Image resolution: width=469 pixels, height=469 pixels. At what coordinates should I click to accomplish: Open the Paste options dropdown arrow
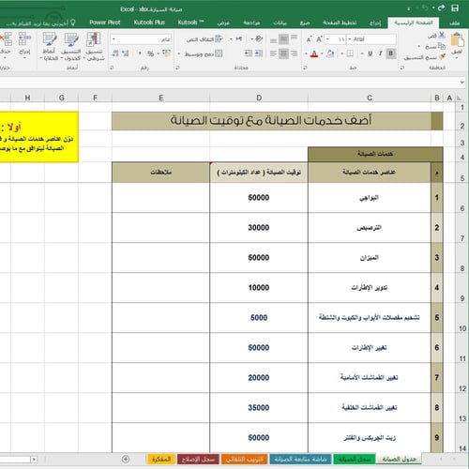point(457,57)
